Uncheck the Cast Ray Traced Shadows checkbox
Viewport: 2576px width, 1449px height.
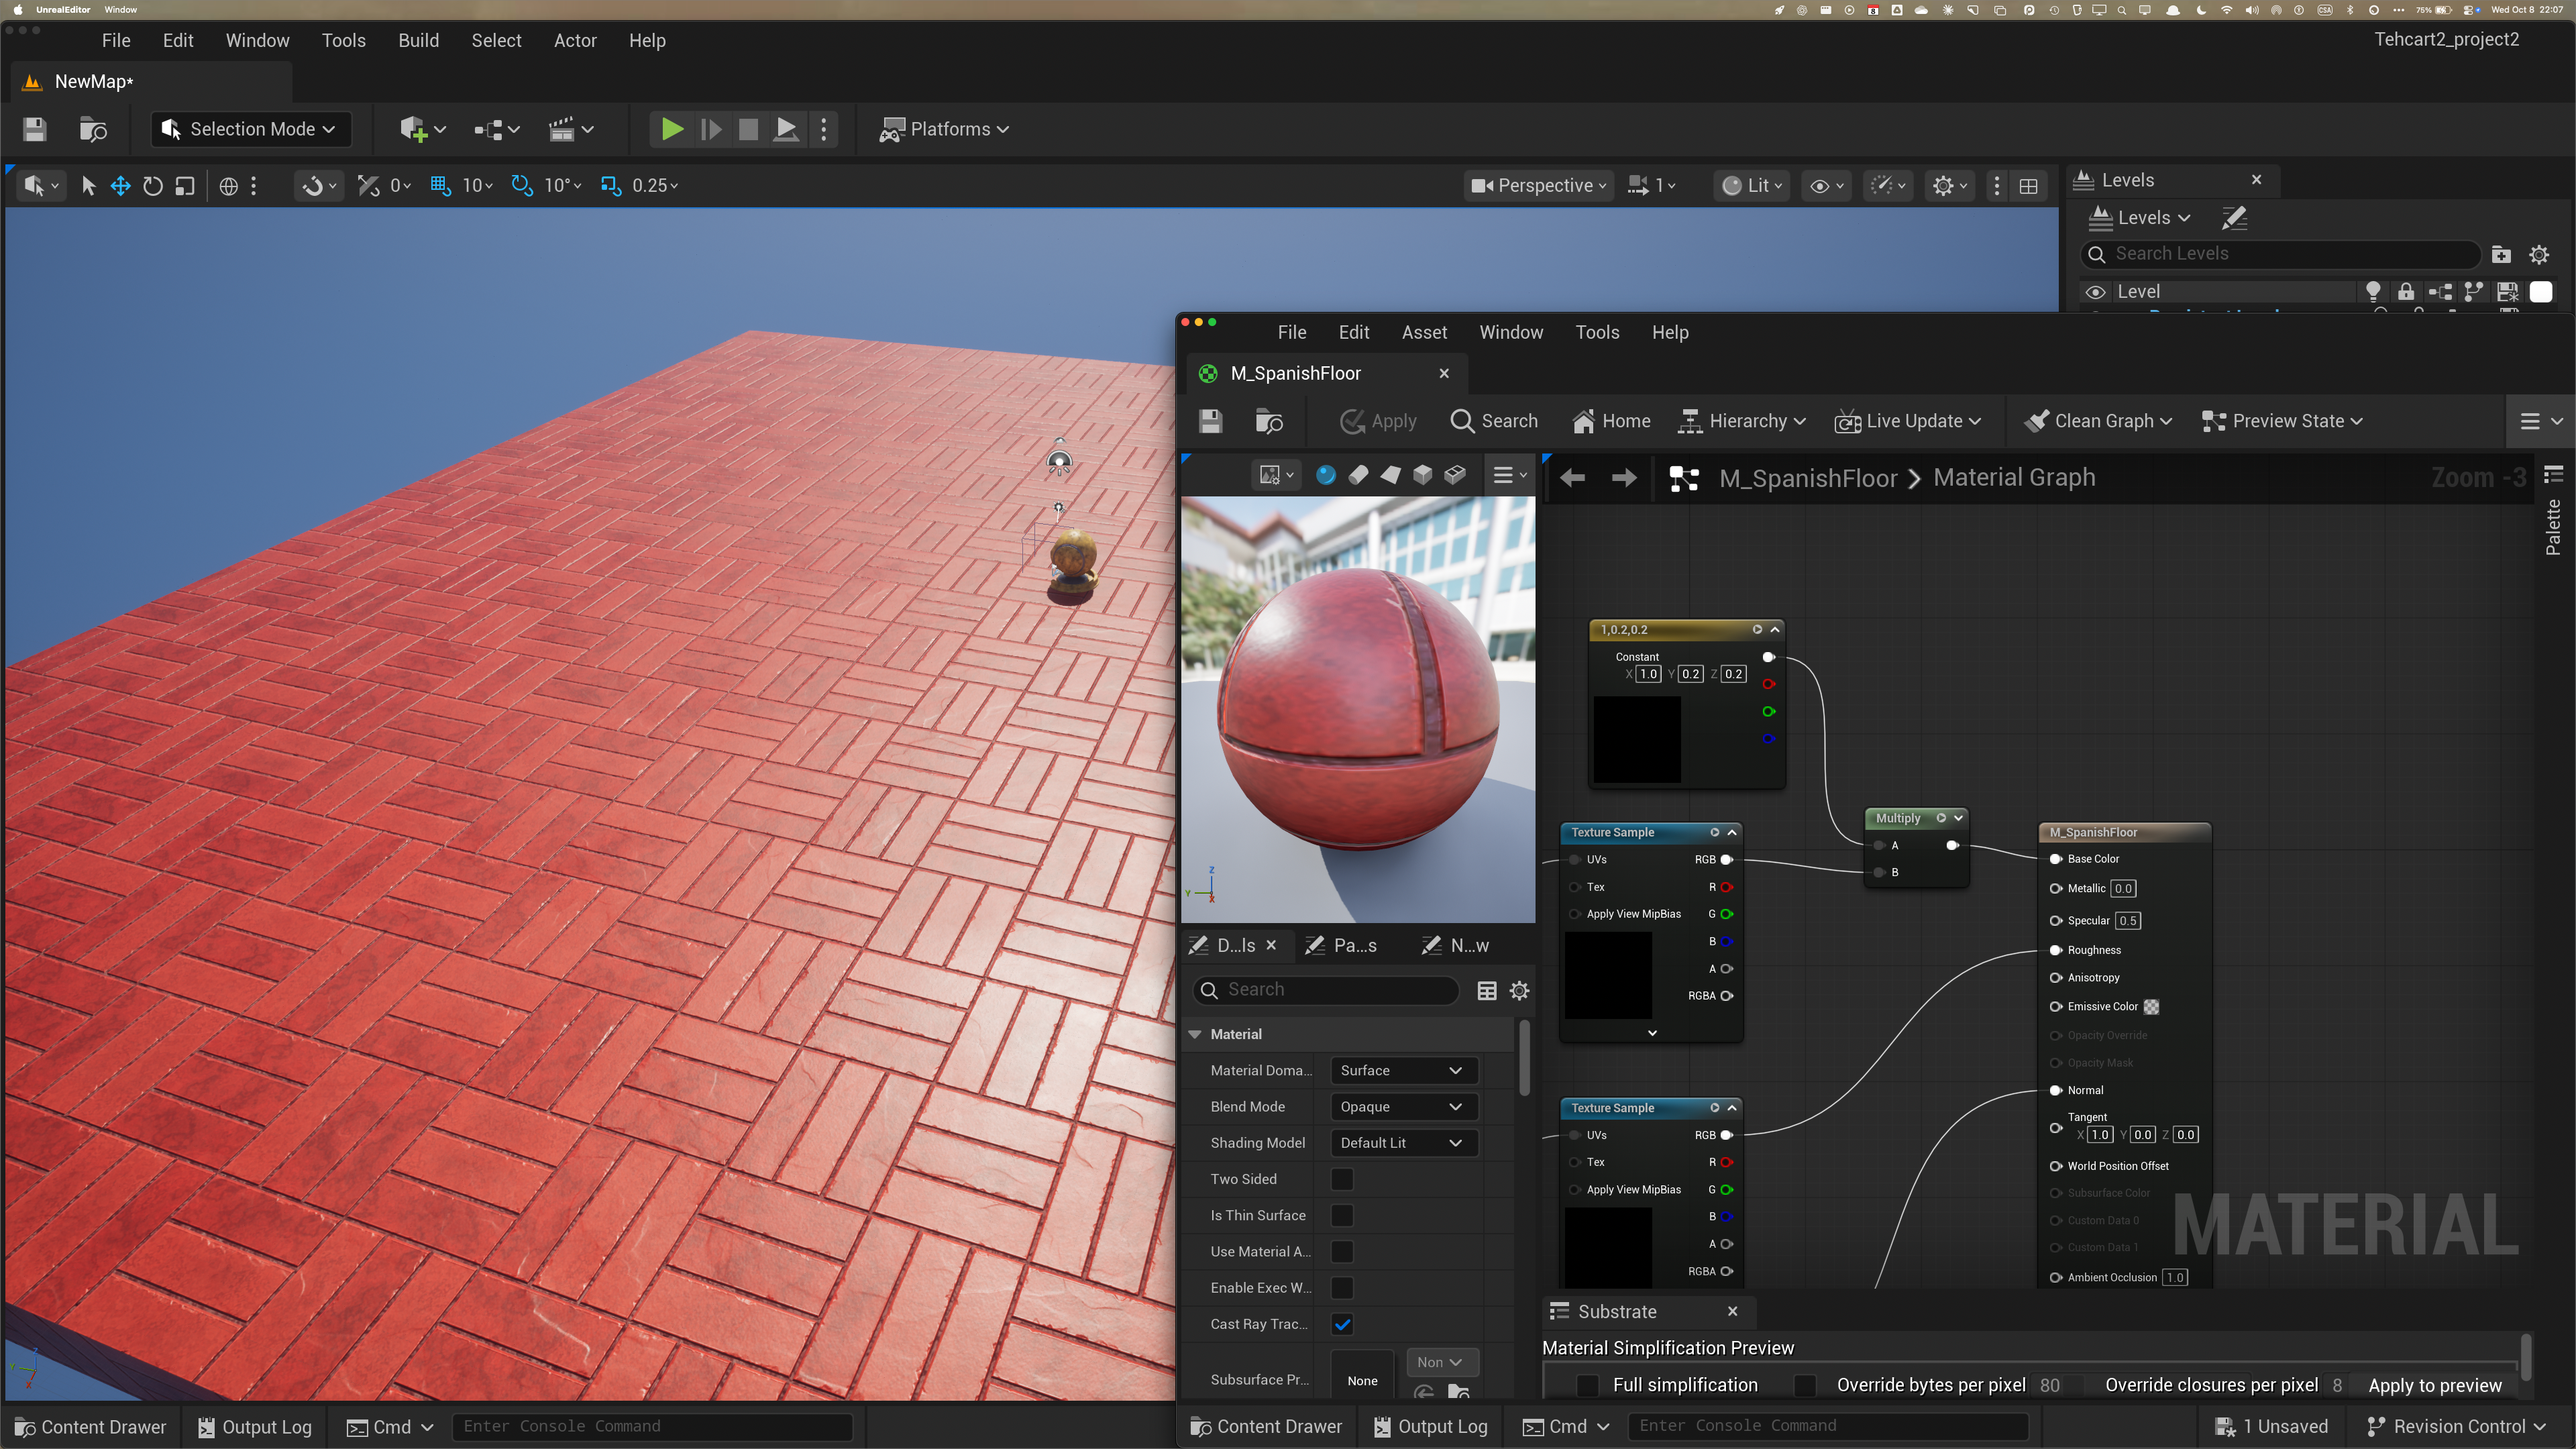click(x=1342, y=1325)
